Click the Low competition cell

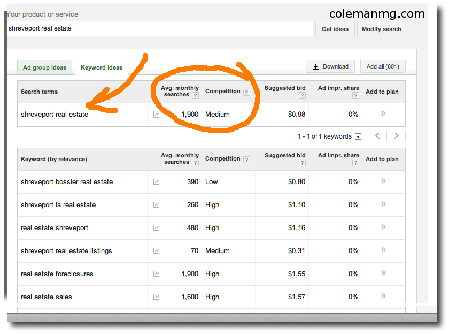point(212,182)
